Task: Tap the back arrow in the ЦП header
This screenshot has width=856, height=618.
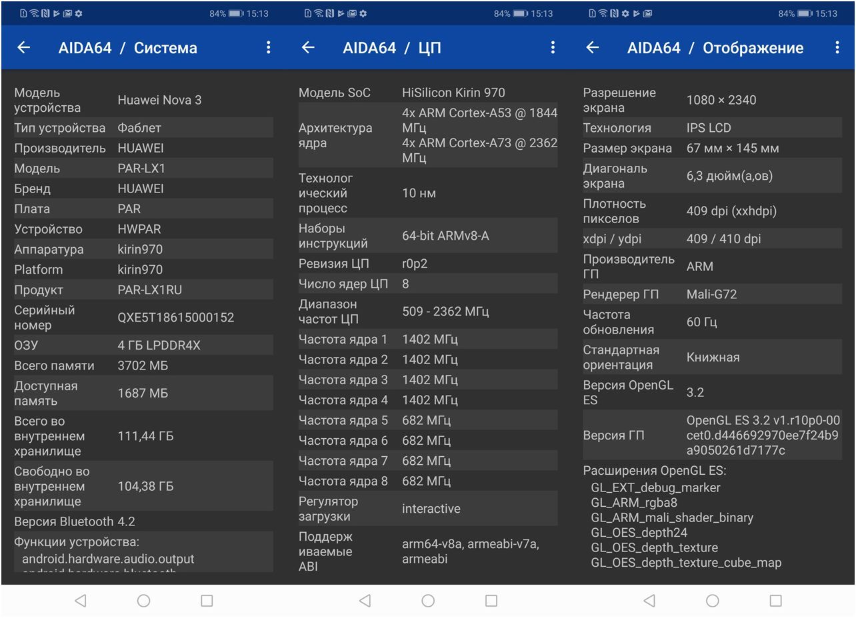Action: (308, 47)
